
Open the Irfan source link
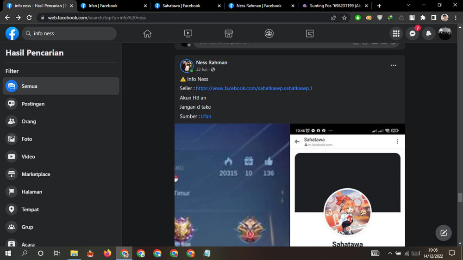(x=206, y=116)
